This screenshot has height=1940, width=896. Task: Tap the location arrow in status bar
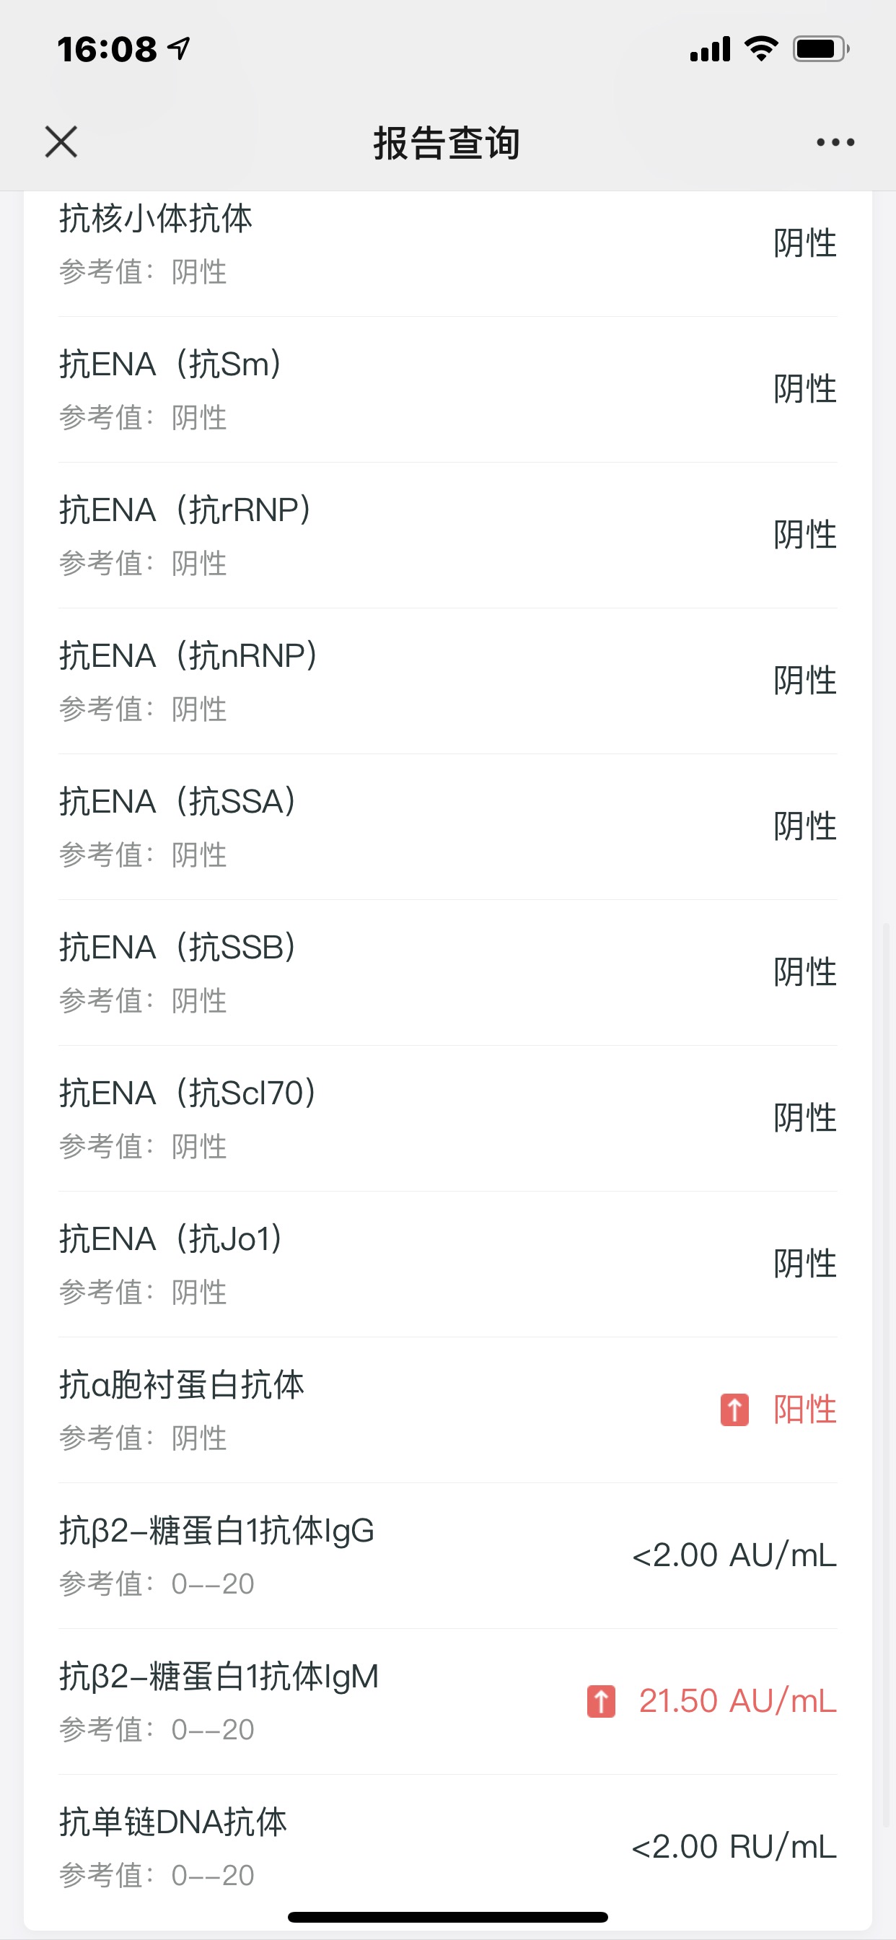point(179,49)
